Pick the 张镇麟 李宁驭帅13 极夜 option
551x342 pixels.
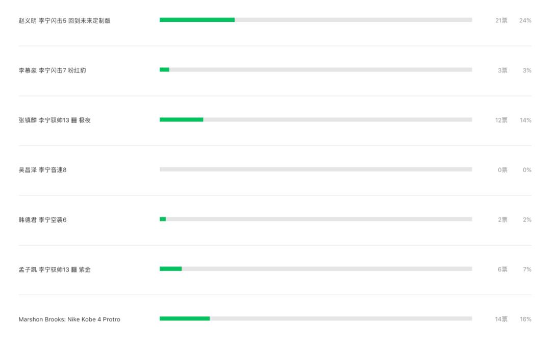point(55,120)
